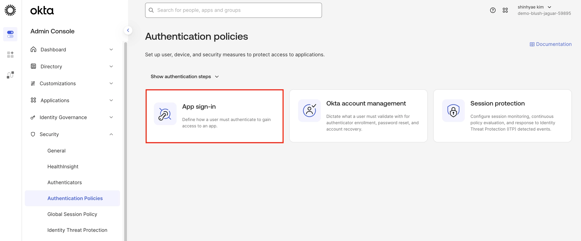Expand the Customizations menu chevron

point(111,83)
